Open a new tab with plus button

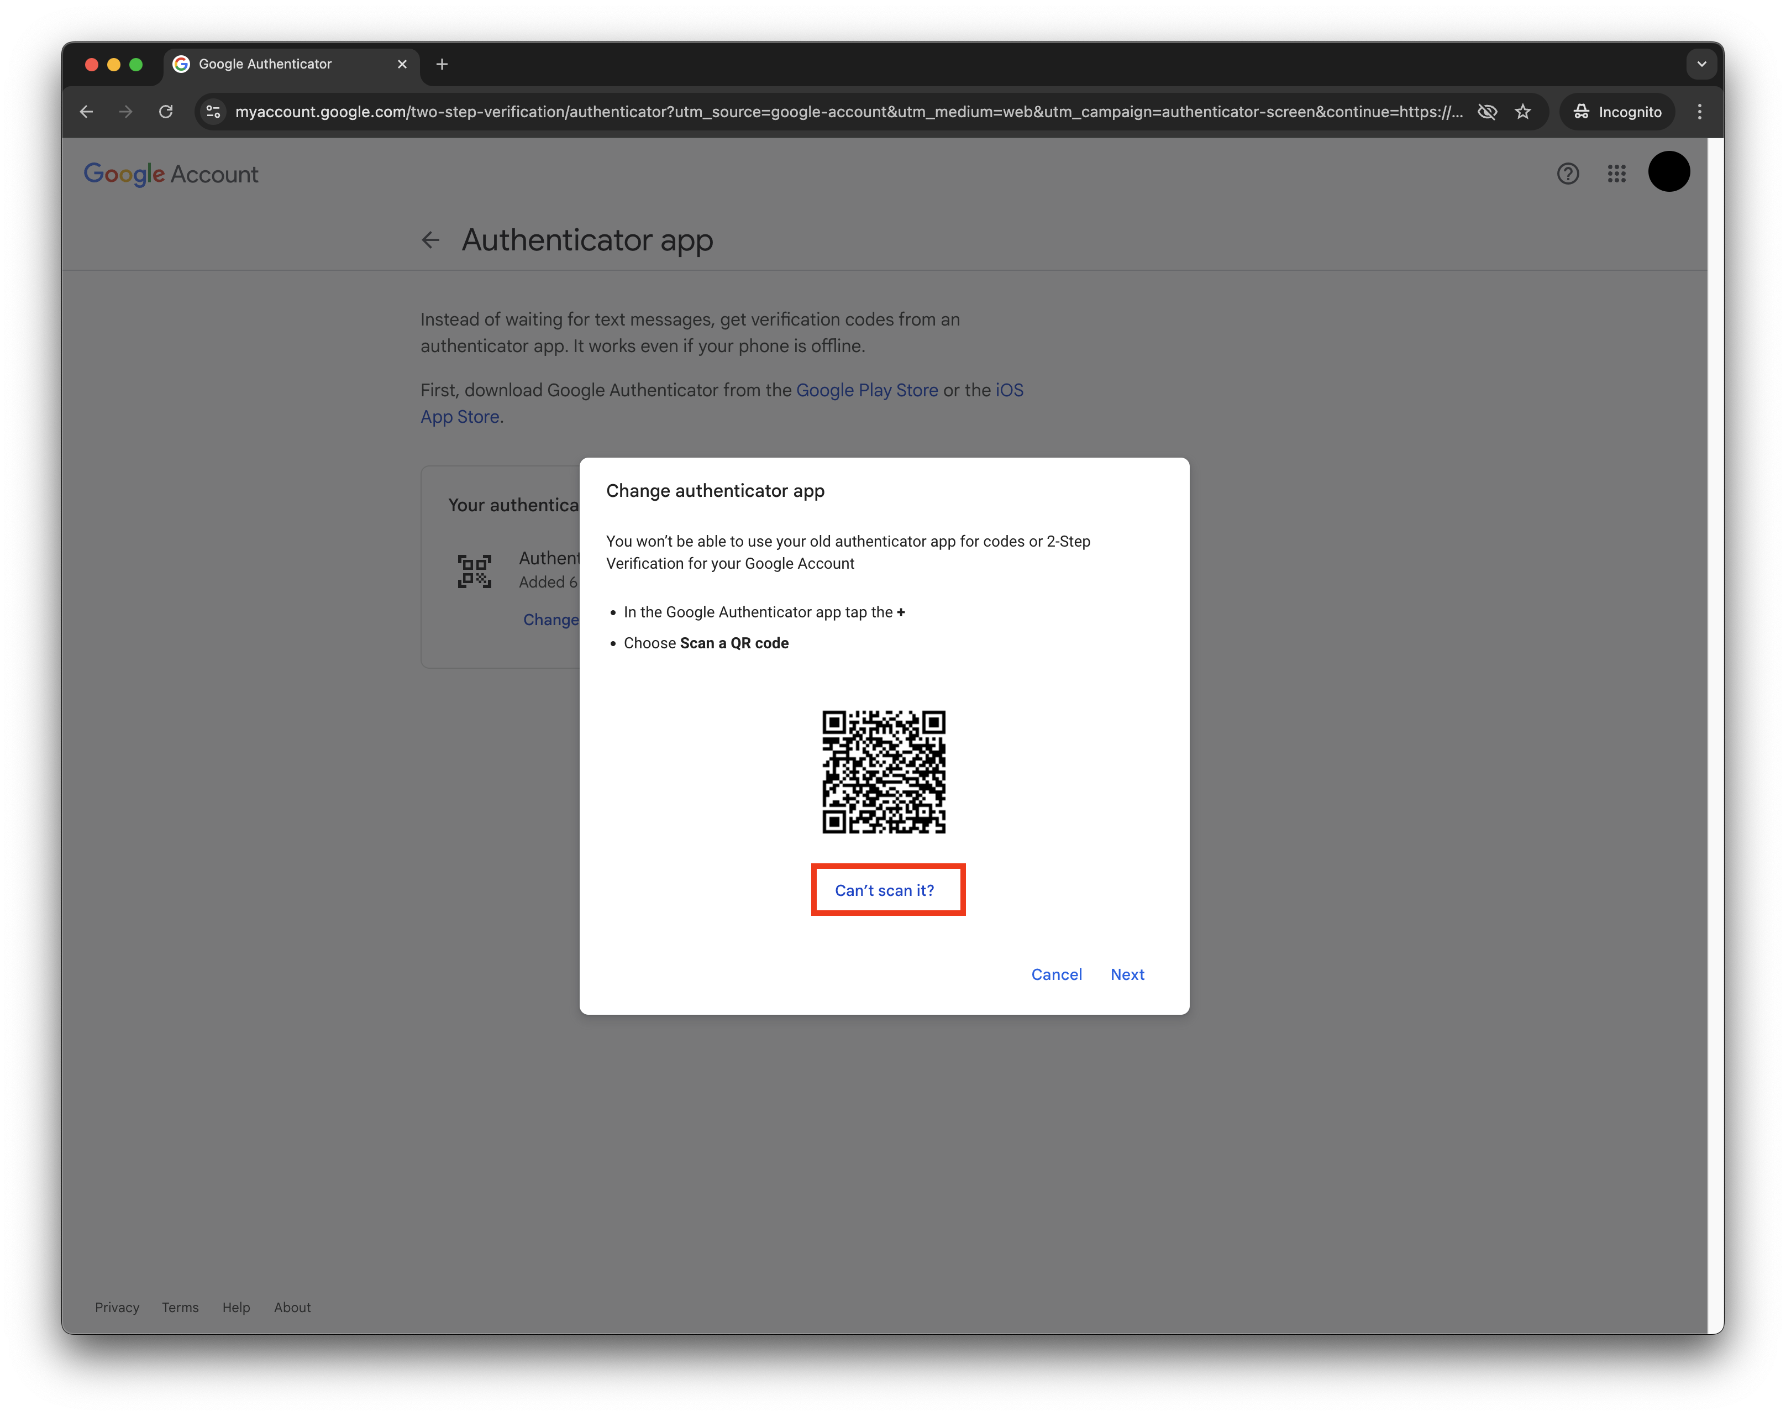pyautogui.click(x=442, y=64)
